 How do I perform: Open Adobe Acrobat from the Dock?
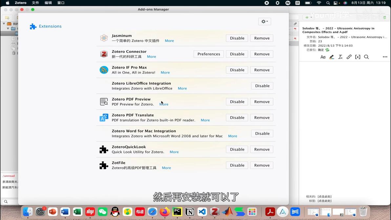270,212
